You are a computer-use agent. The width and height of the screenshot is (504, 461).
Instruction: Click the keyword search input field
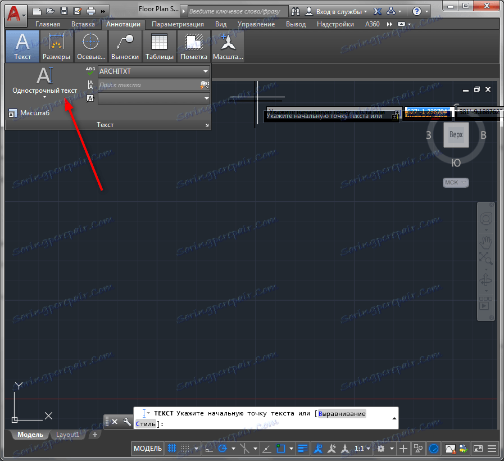coord(237,12)
